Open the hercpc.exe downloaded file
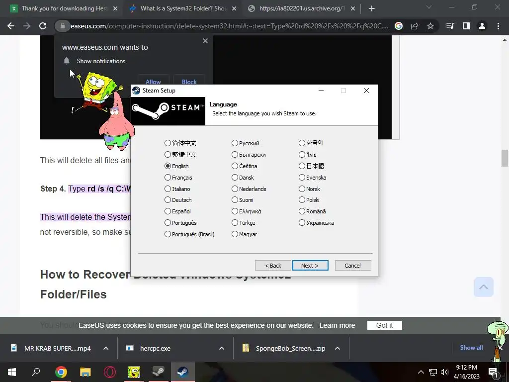The height and width of the screenshot is (382, 509). [x=155, y=348]
